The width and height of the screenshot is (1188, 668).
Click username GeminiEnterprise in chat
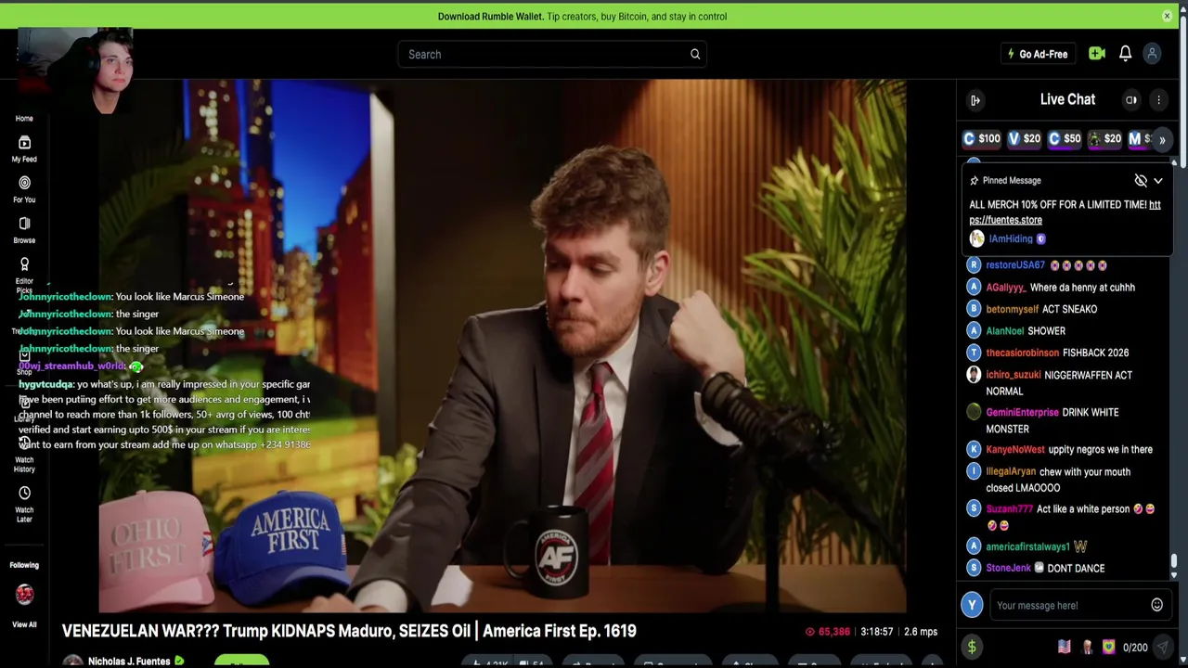pos(1022,413)
